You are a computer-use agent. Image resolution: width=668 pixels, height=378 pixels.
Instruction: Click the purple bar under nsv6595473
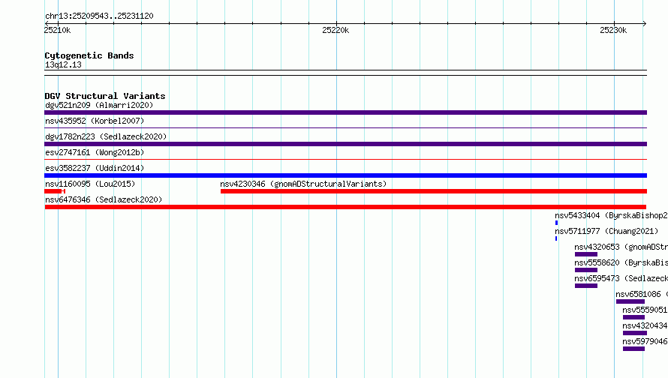(586, 286)
